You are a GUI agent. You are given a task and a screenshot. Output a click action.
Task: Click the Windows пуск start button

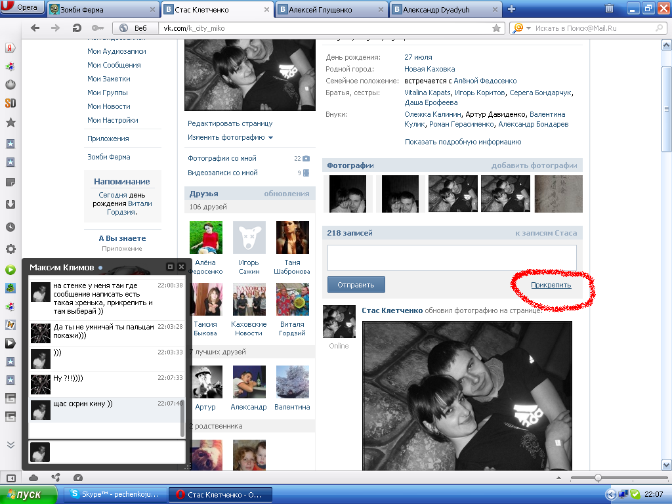pyautogui.click(x=28, y=494)
